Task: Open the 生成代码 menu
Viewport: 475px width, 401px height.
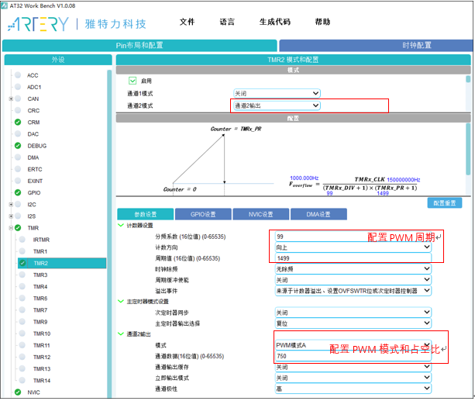Action: (275, 22)
